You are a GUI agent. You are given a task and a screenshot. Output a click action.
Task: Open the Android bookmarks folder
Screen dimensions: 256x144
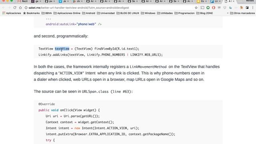tap(88, 13)
